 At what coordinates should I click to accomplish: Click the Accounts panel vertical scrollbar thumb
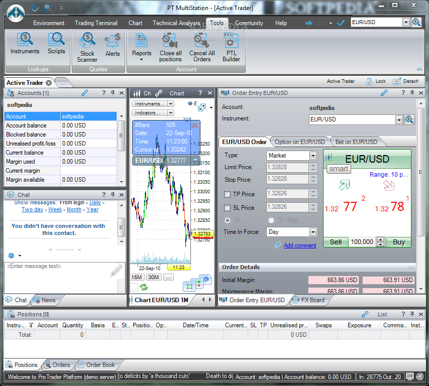tap(121, 136)
